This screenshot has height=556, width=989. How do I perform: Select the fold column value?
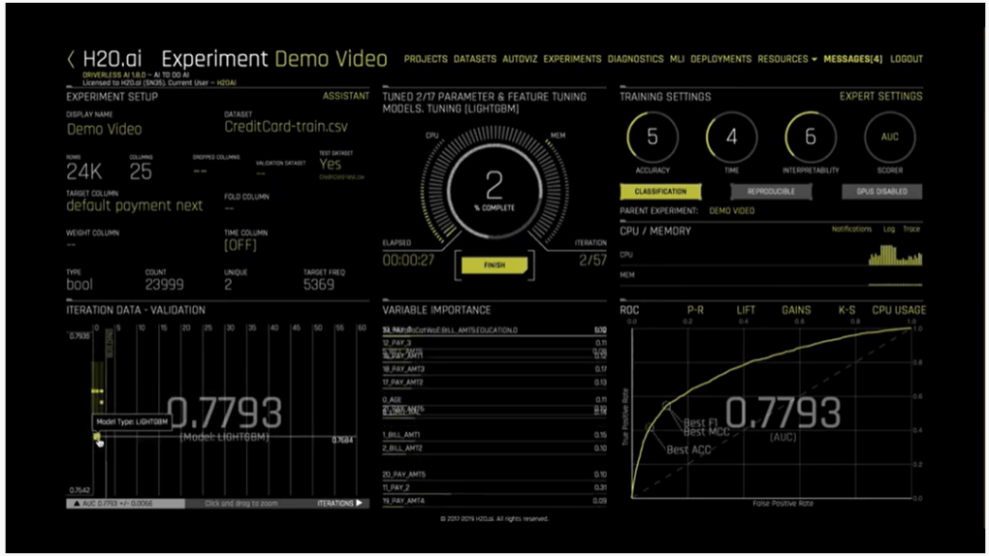[229, 208]
